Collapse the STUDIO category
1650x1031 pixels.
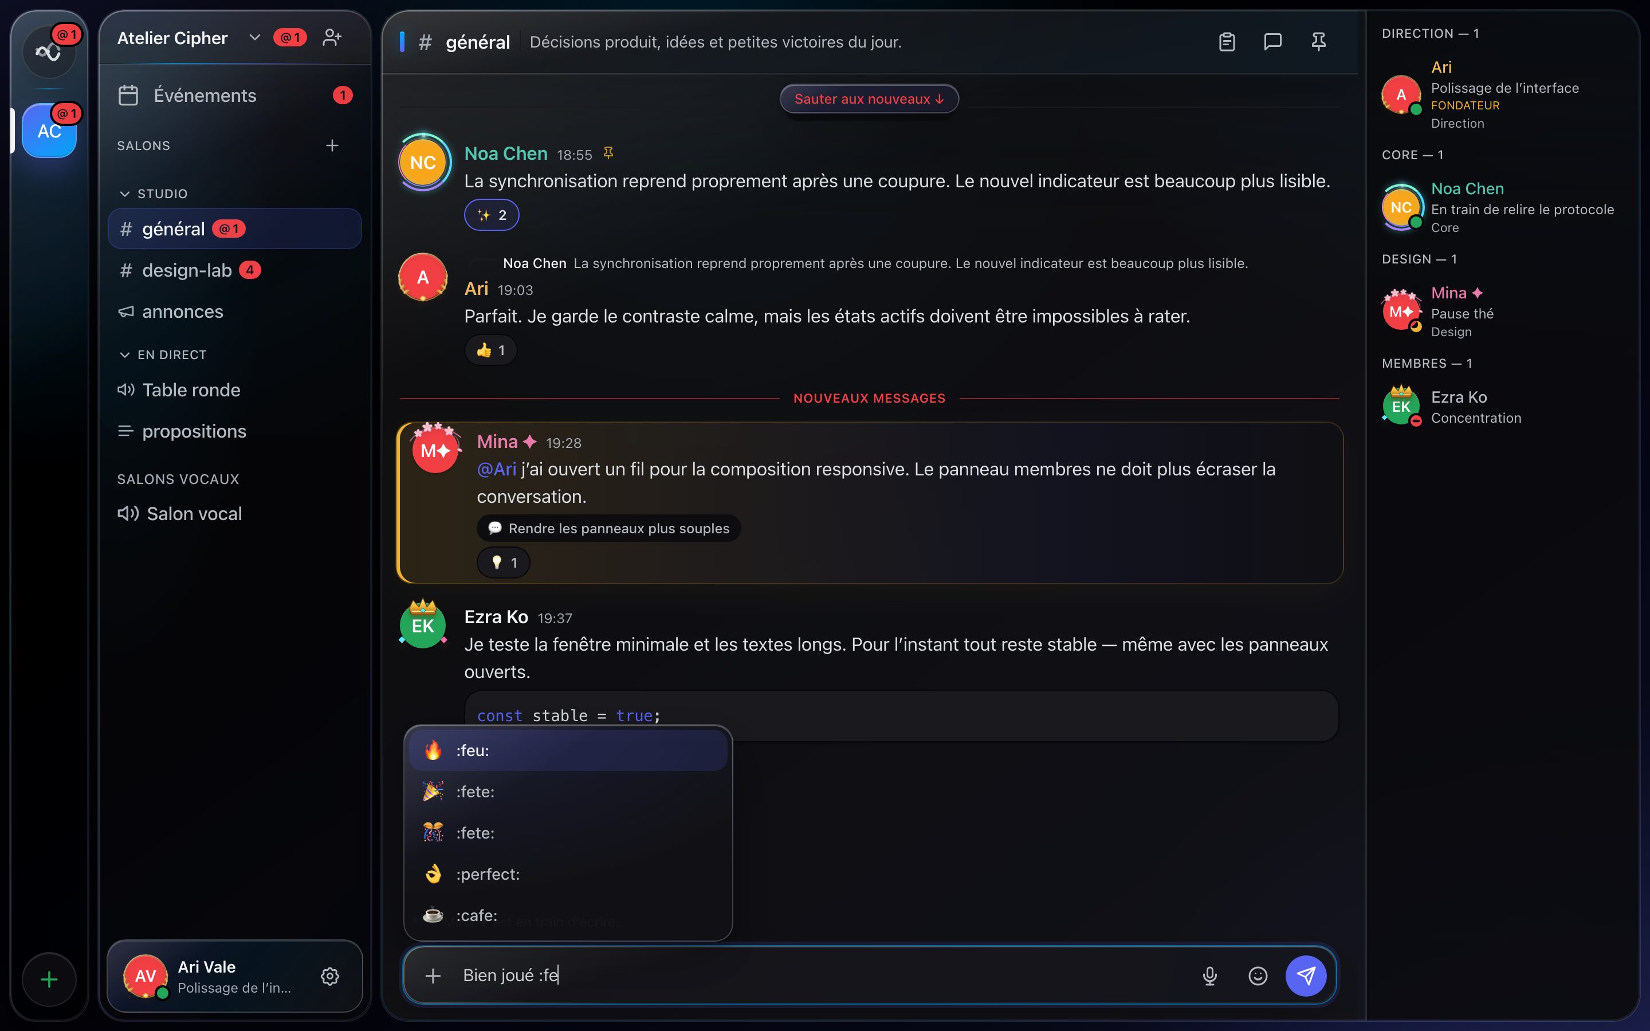point(154,194)
